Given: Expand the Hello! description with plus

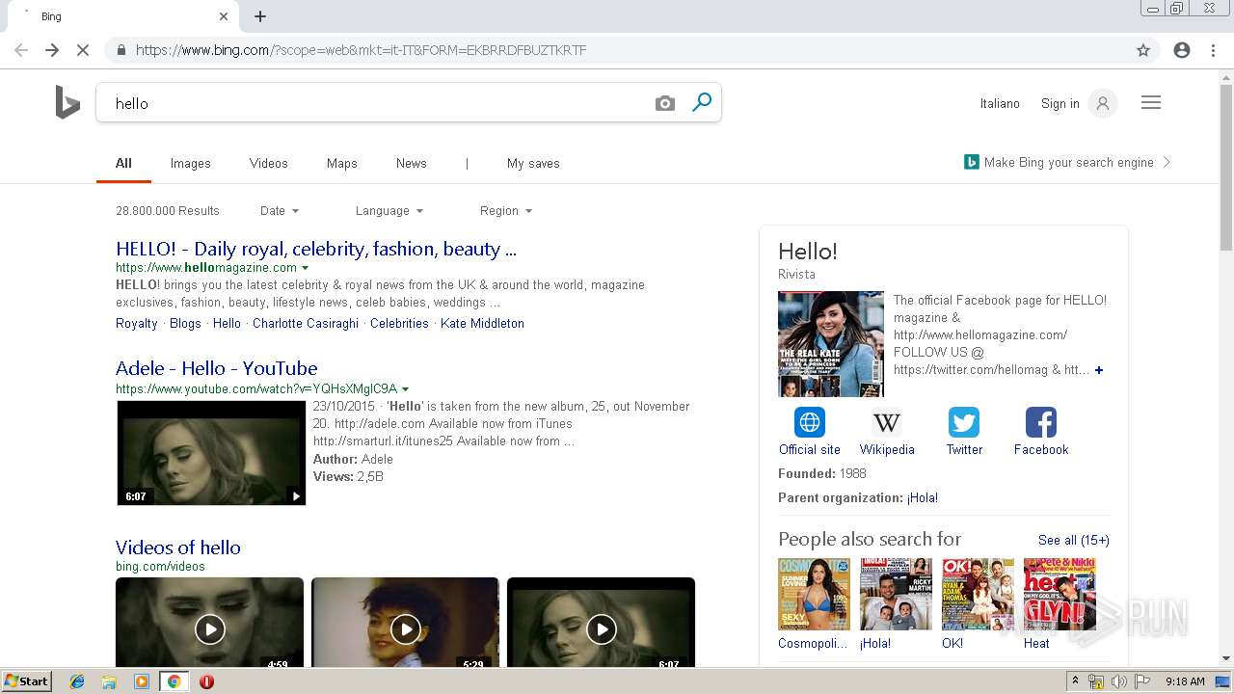Looking at the screenshot, I should [x=1099, y=370].
